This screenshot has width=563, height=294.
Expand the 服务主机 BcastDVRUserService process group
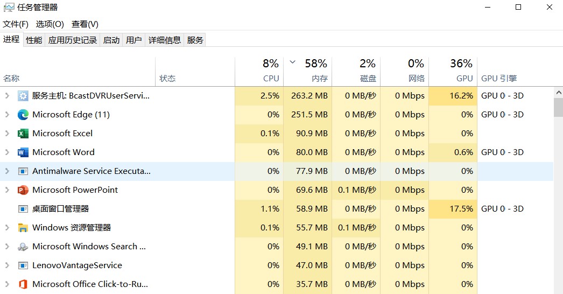[7, 96]
